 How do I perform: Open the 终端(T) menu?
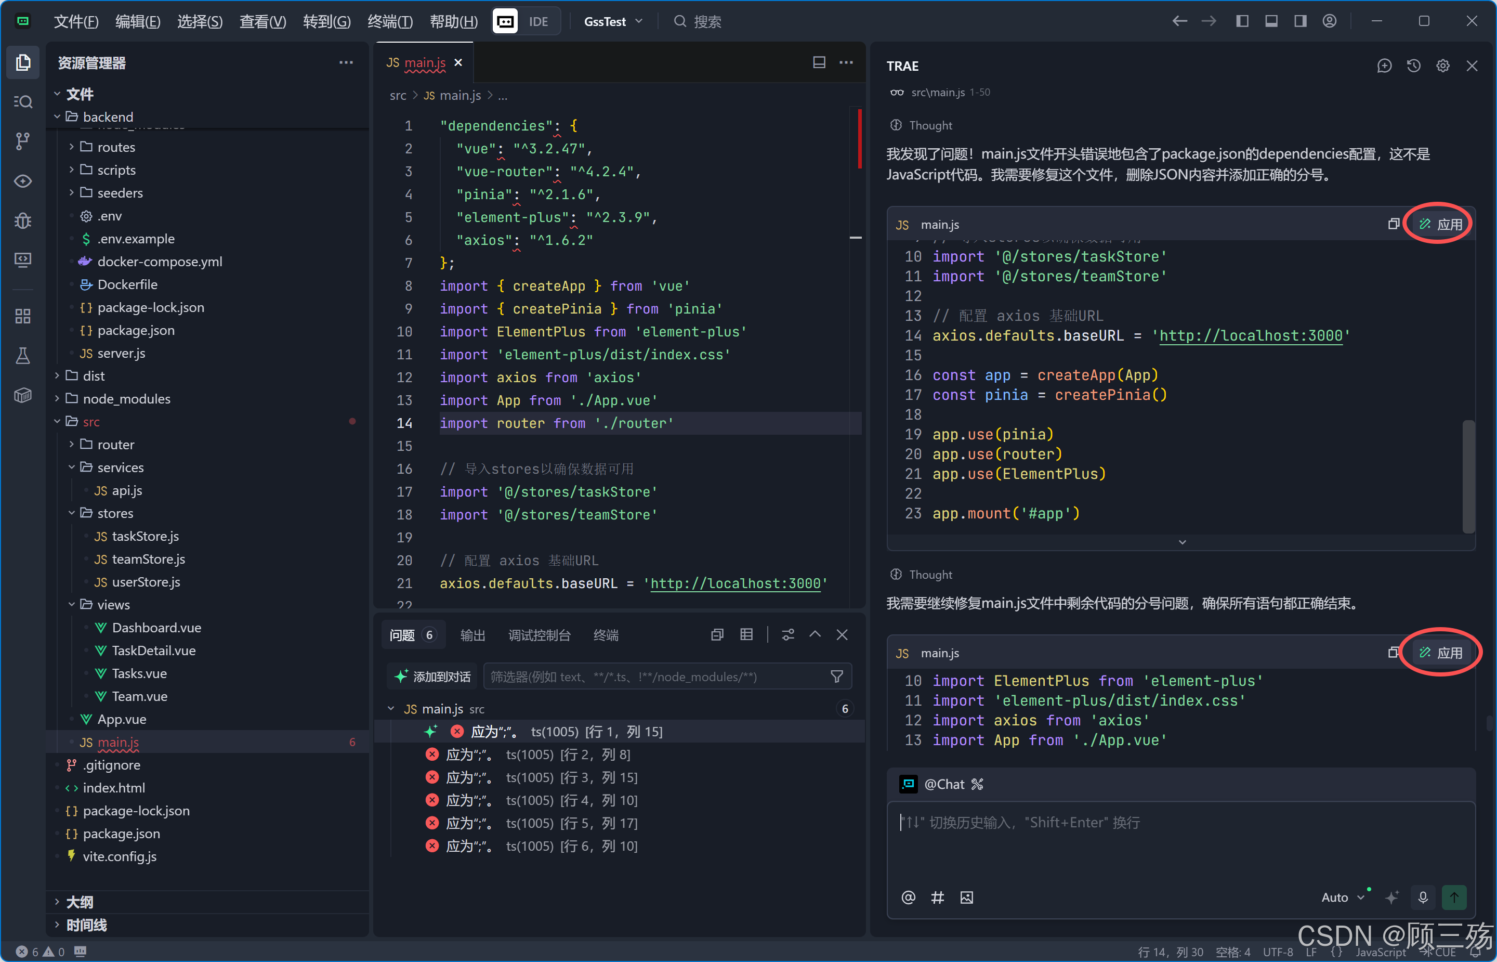389,22
